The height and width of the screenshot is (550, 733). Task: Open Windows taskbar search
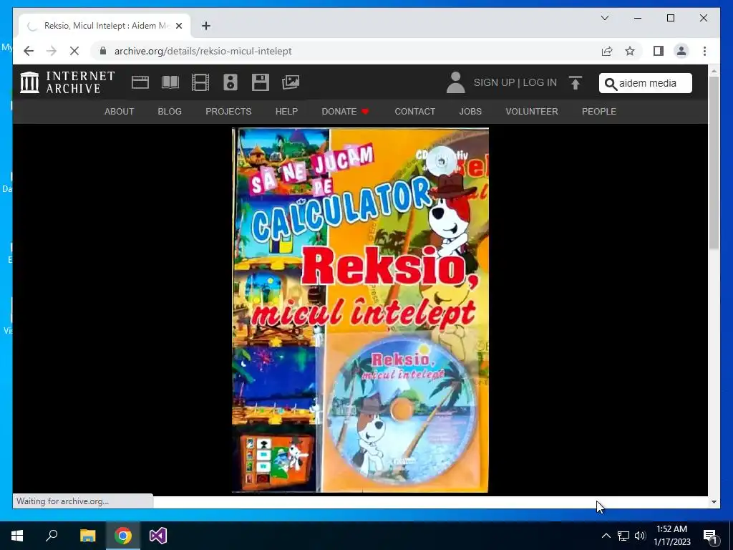point(52,536)
